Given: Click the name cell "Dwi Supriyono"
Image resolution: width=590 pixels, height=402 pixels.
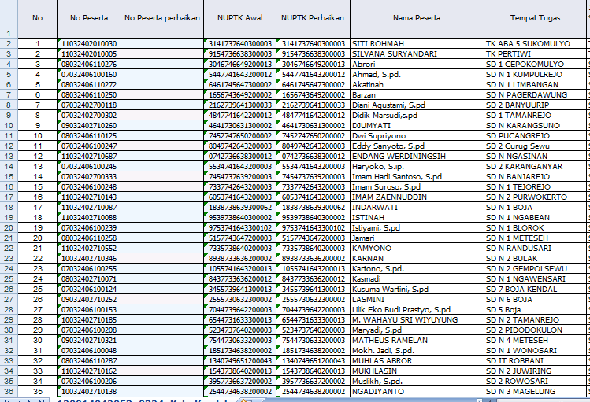Looking at the screenshot, I should [x=417, y=135].
